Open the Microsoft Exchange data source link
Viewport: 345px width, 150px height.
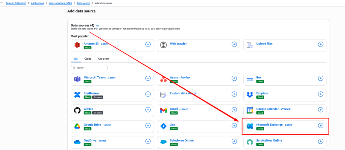pos(270,125)
